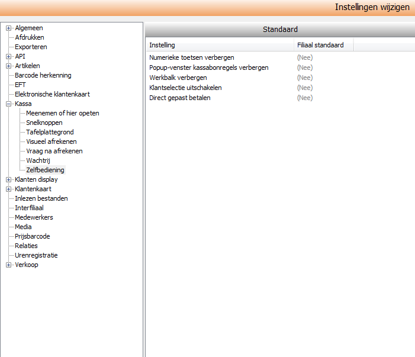Select the Zelfbediening tree item

(x=45, y=170)
